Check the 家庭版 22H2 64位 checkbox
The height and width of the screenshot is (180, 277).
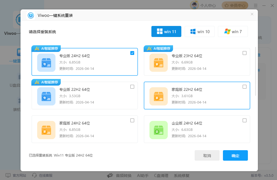coord(245,87)
